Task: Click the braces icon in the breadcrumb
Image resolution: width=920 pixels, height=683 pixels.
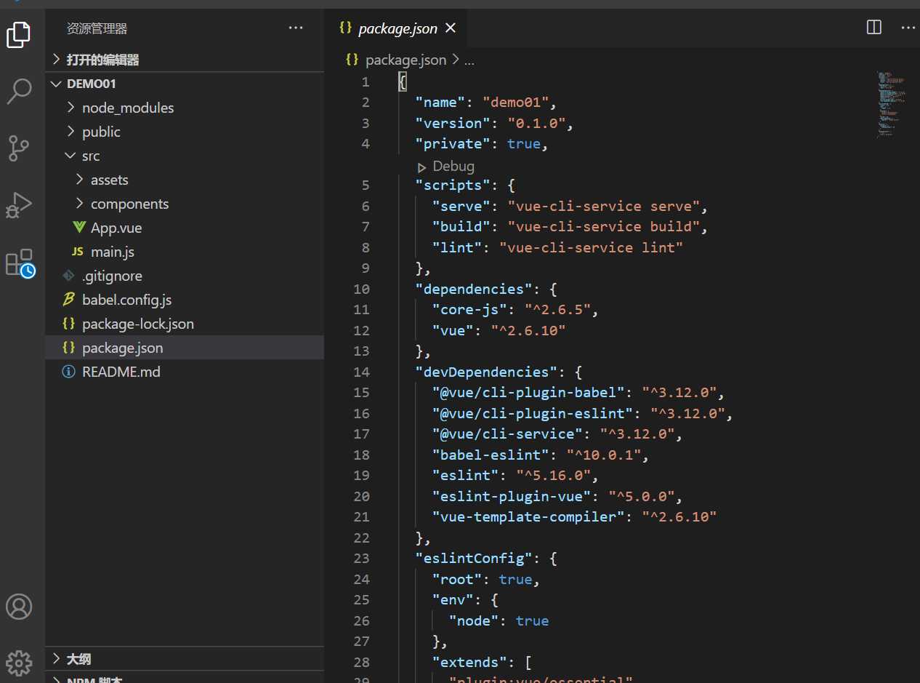Action: (x=352, y=60)
